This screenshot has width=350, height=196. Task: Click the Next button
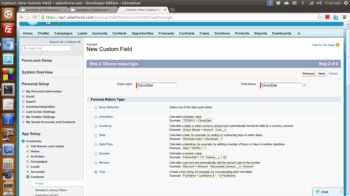[322, 73]
